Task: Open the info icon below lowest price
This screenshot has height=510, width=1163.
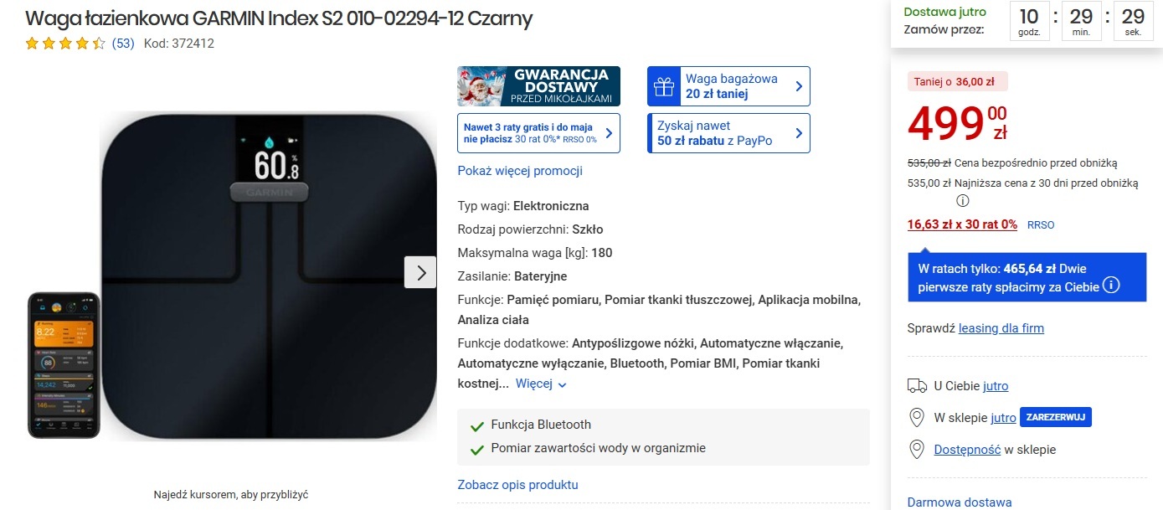Action: (963, 201)
